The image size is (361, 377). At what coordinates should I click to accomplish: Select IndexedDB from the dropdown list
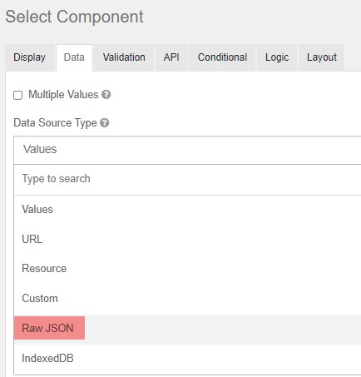click(x=187, y=359)
